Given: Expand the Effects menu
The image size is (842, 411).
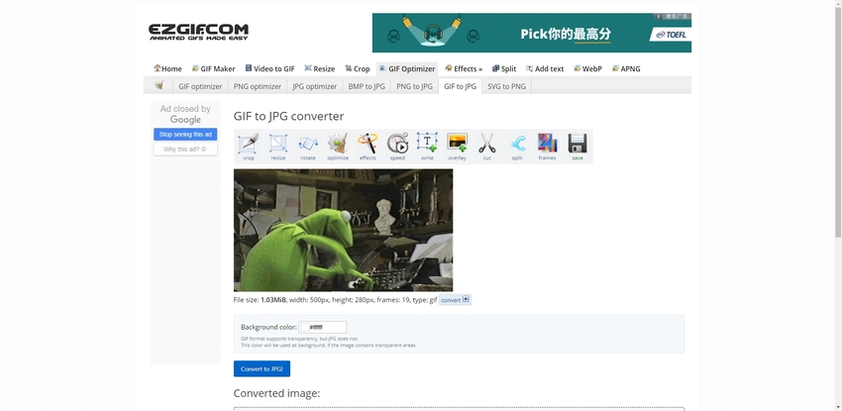Looking at the screenshot, I should click(x=464, y=68).
